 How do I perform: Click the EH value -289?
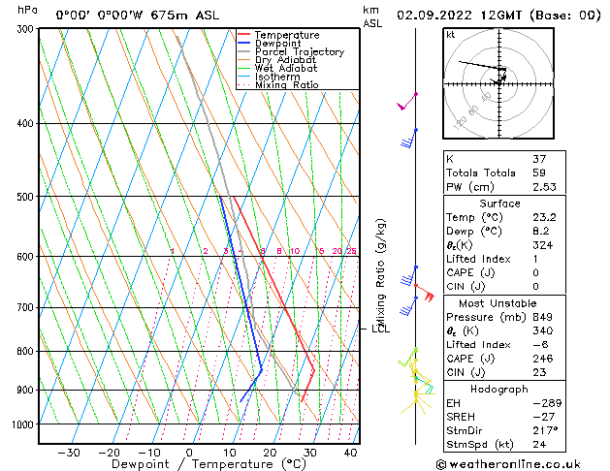pyautogui.click(x=547, y=403)
